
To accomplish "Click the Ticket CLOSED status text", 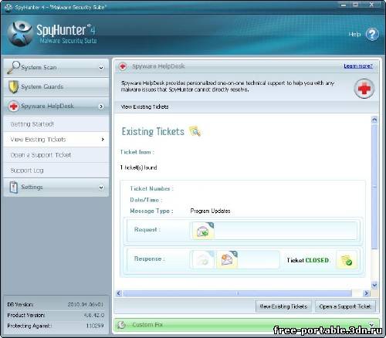I will tap(308, 260).
